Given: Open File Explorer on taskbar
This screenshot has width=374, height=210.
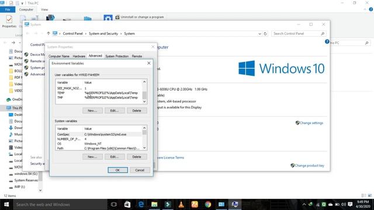Looking at the screenshot, I should [154, 205].
